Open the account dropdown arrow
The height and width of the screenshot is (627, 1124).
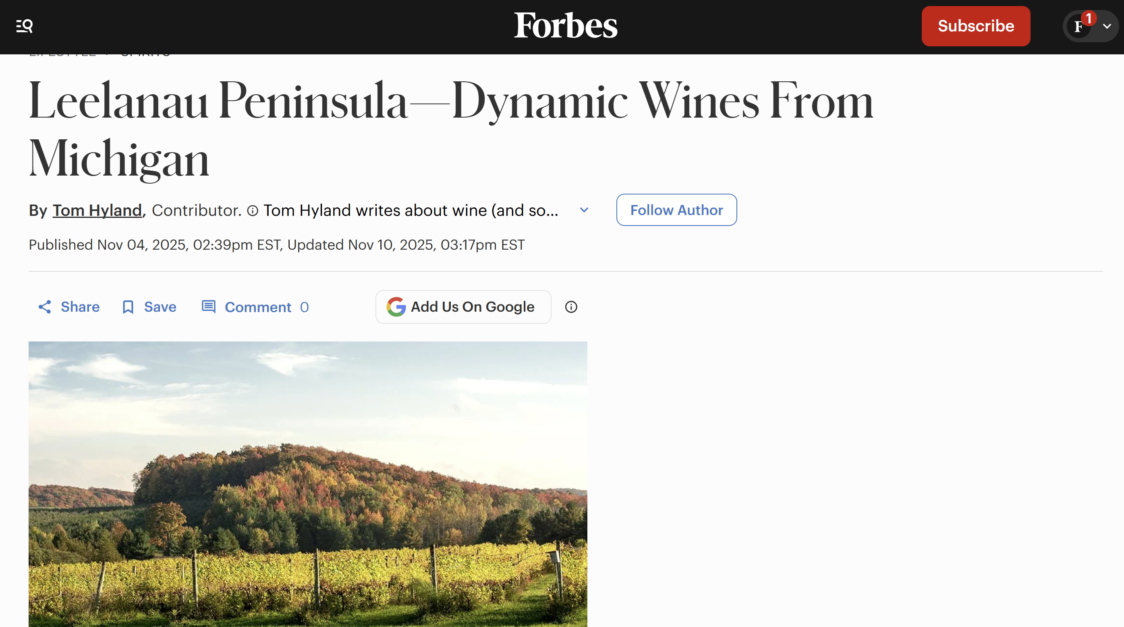point(1107,26)
